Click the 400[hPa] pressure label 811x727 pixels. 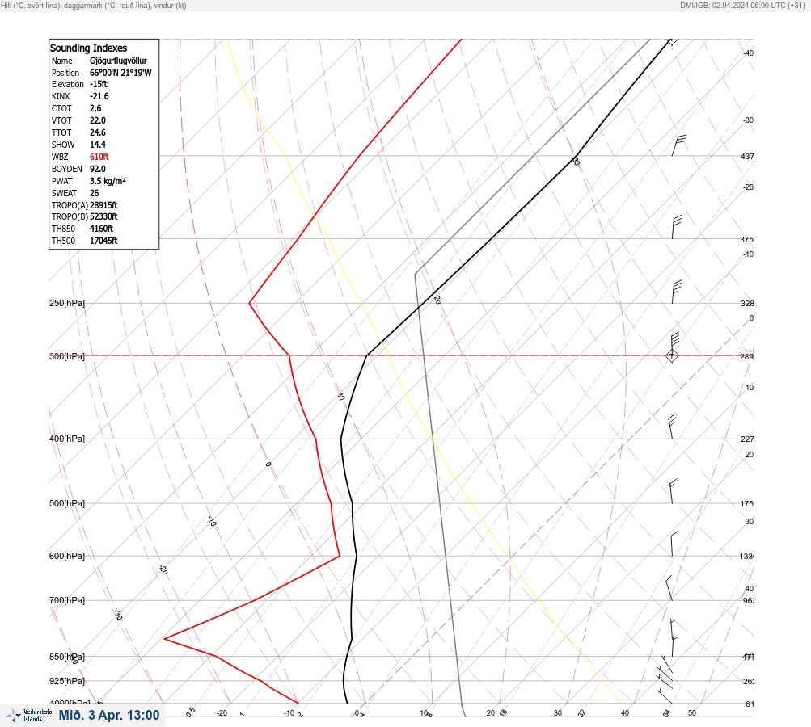point(67,439)
